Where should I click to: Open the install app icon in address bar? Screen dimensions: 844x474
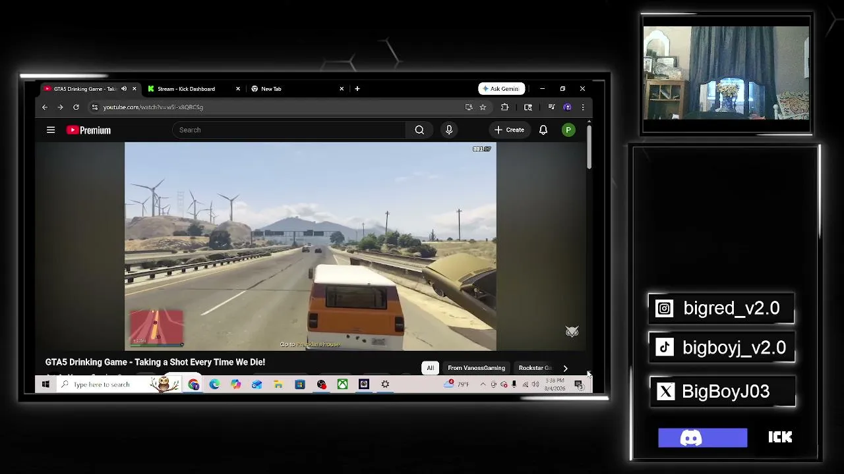(x=469, y=107)
